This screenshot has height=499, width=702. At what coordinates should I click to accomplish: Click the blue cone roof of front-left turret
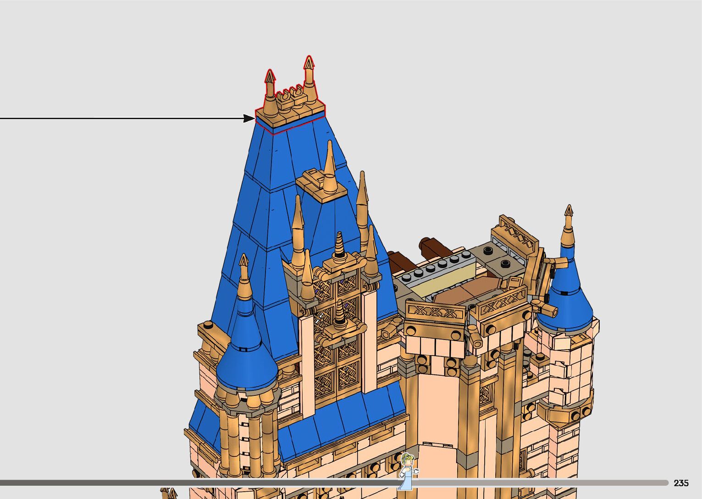pos(246,362)
